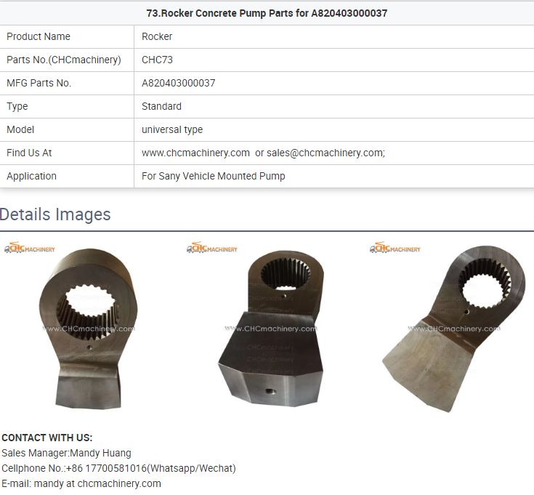Click the Application row label

pyautogui.click(x=32, y=176)
